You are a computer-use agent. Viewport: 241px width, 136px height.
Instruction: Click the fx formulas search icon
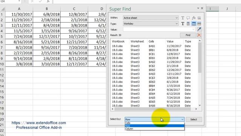tap(194, 18)
